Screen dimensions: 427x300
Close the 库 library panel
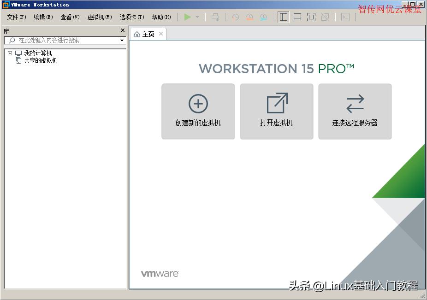123,30
